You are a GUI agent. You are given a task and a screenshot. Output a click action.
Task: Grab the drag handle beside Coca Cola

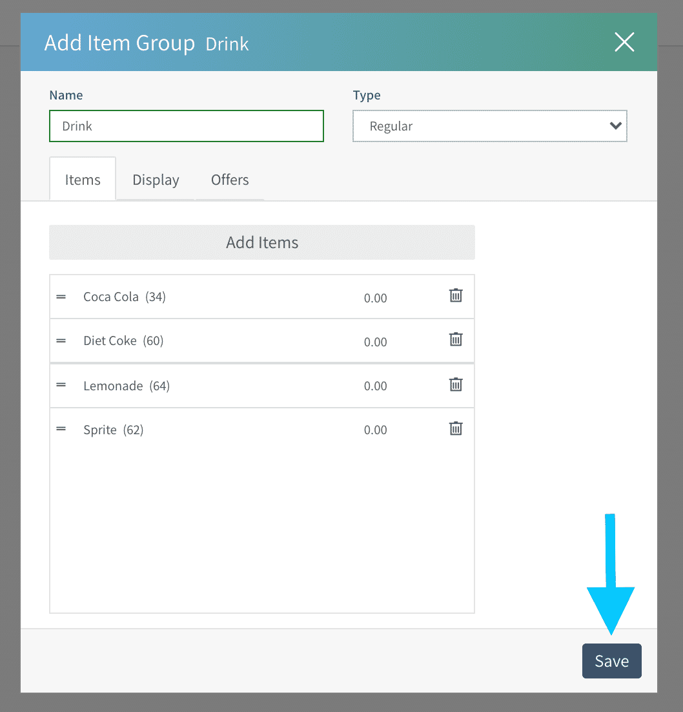click(x=61, y=297)
